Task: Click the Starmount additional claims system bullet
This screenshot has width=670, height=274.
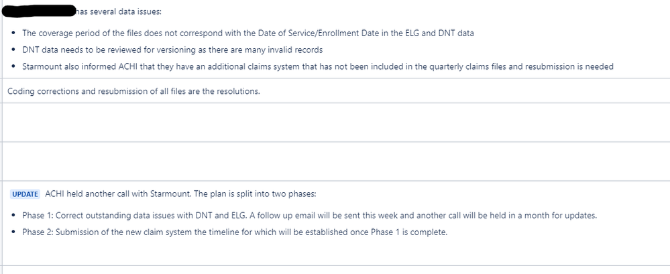Action: [x=317, y=66]
